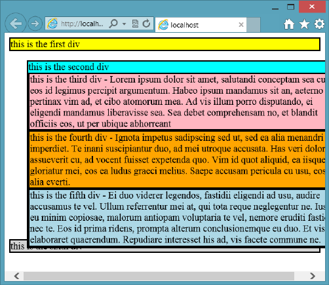The width and height of the screenshot is (329, 285).
Task: Click the scroll left arrow on horizontal scrollbar
Action: point(17,276)
